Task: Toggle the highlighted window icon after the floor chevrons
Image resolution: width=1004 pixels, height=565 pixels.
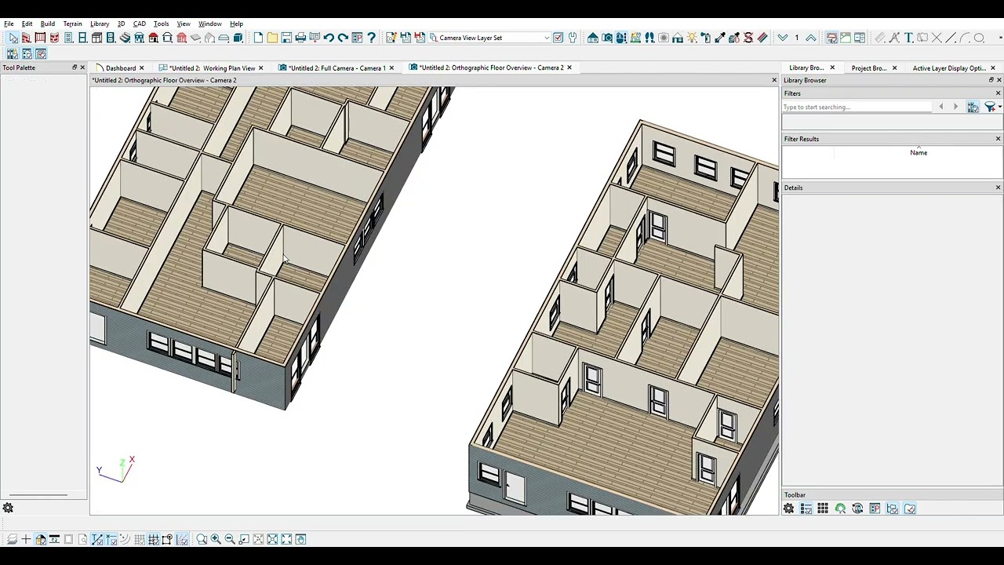Action: [831, 38]
